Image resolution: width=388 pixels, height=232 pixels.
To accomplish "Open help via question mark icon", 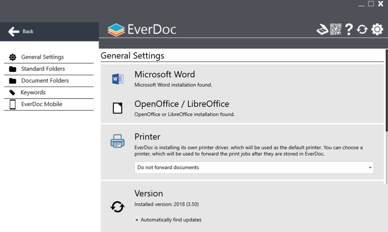I will pyautogui.click(x=349, y=30).
